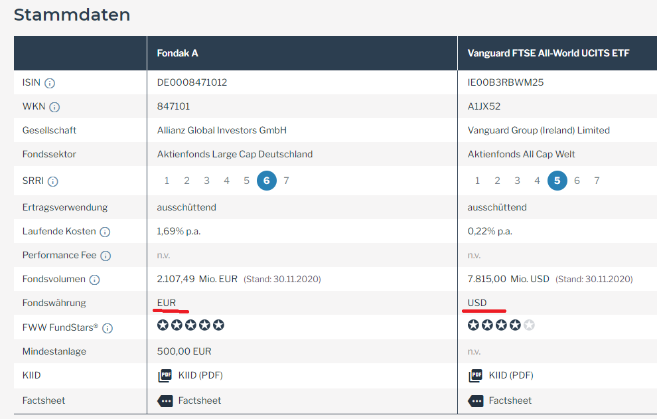Click the WKN value 847101
Screen dimensions: 657x419
point(173,106)
